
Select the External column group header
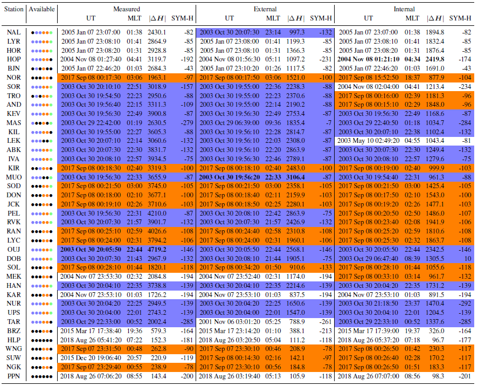(265, 9)
